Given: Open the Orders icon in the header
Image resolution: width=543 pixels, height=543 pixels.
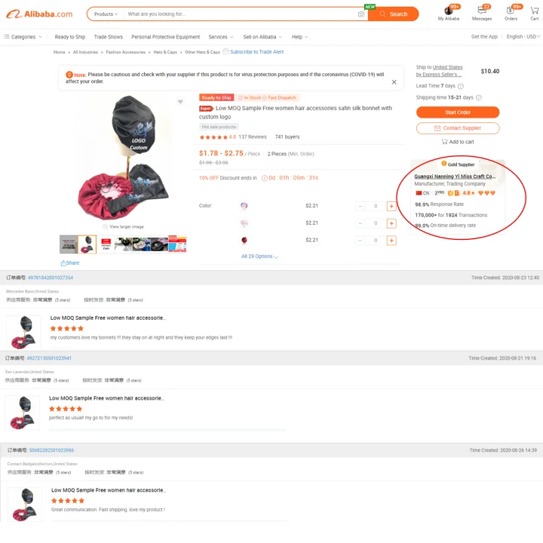Looking at the screenshot, I should point(511,11).
